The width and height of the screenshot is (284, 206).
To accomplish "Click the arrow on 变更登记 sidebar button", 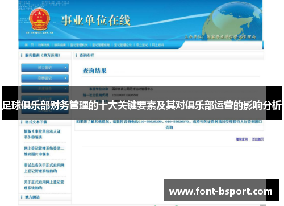I will pyautogui.click(x=65, y=78).
